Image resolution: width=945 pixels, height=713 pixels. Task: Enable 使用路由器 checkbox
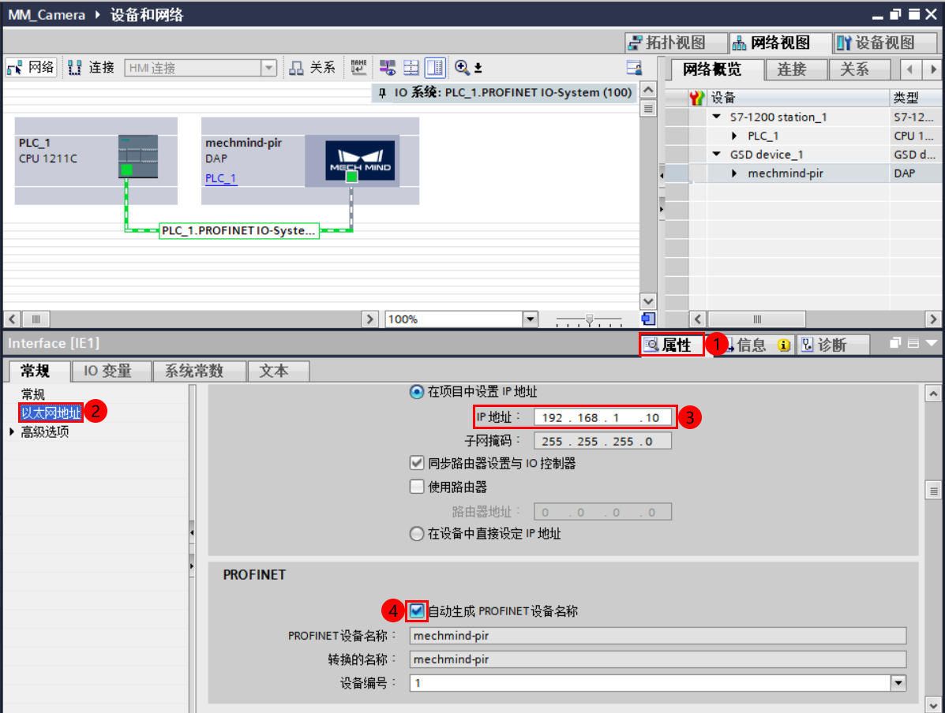(x=416, y=487)
